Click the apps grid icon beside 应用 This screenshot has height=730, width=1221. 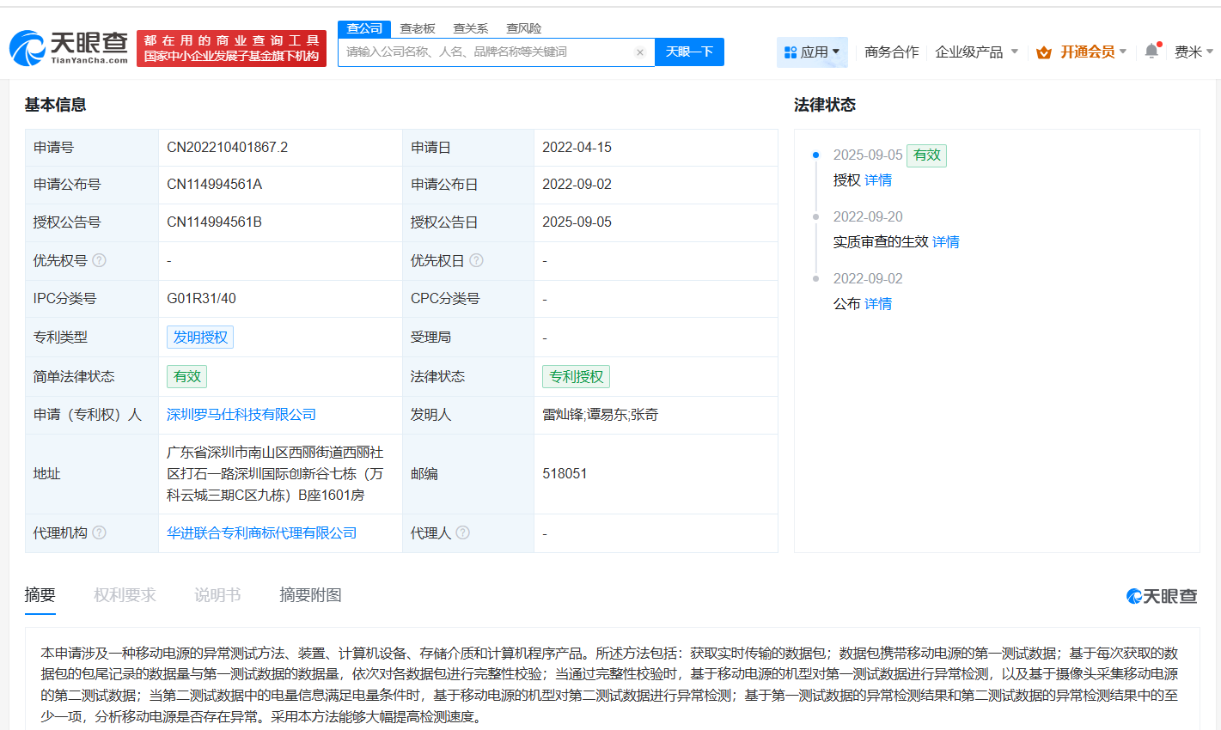pos(790,52)
